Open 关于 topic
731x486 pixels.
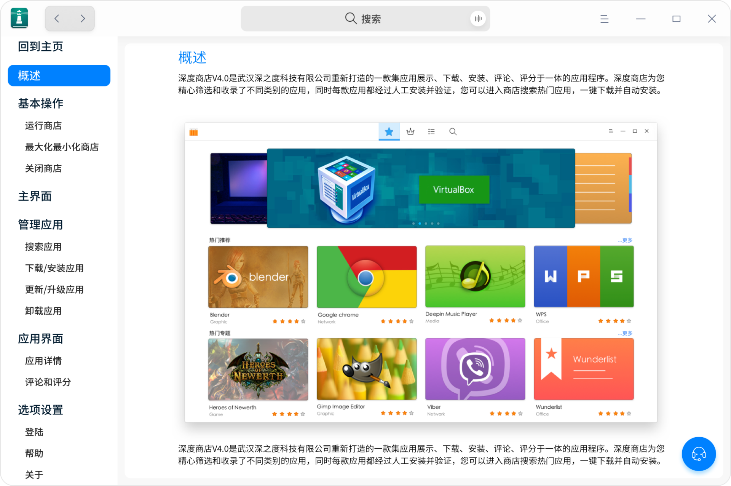[x=34, y=475]
